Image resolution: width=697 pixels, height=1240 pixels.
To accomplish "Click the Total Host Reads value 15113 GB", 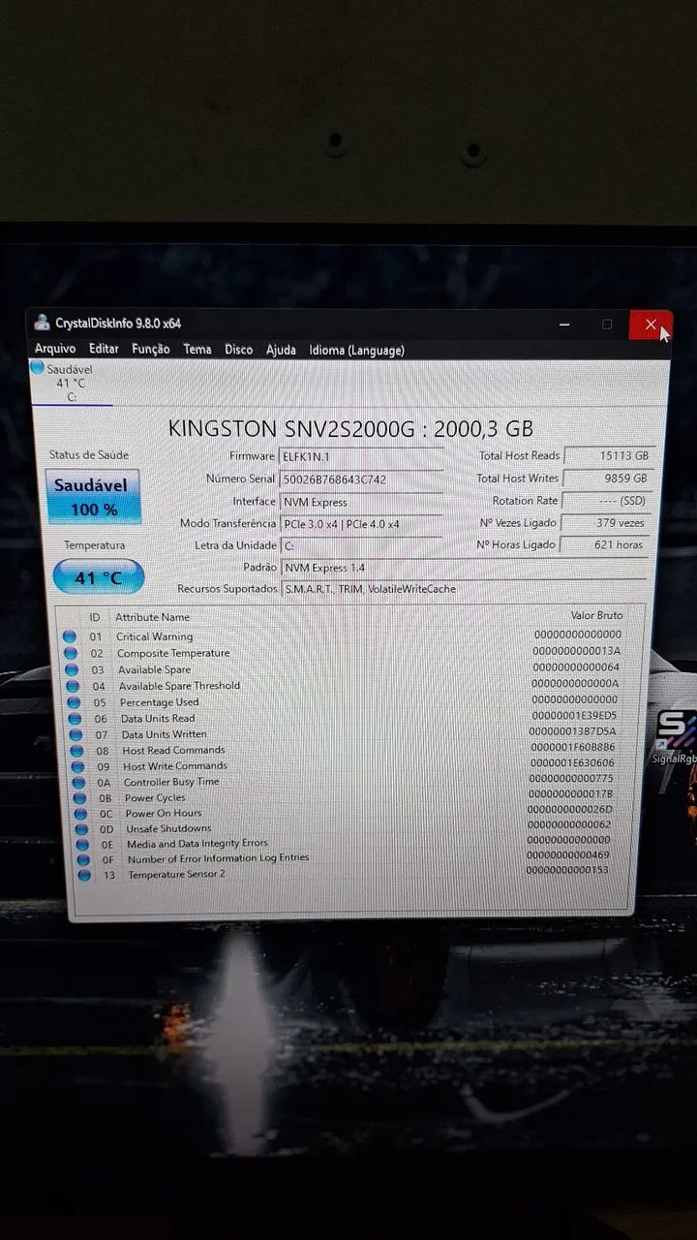I will [x=609, y=455].
